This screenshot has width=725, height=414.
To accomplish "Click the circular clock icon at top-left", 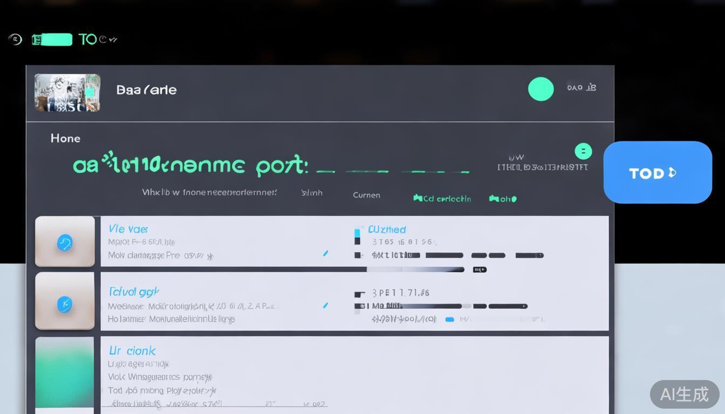I will pyautogui.click(x=15, y=39).
